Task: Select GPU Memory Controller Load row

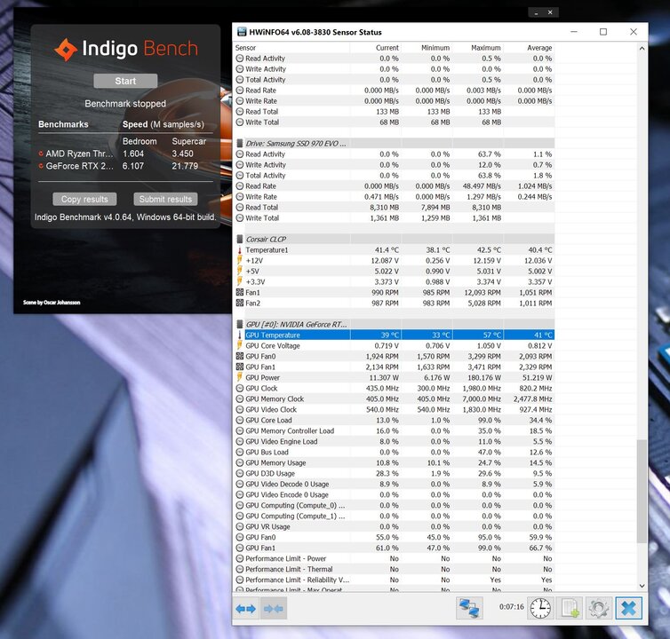Action: 395,431
